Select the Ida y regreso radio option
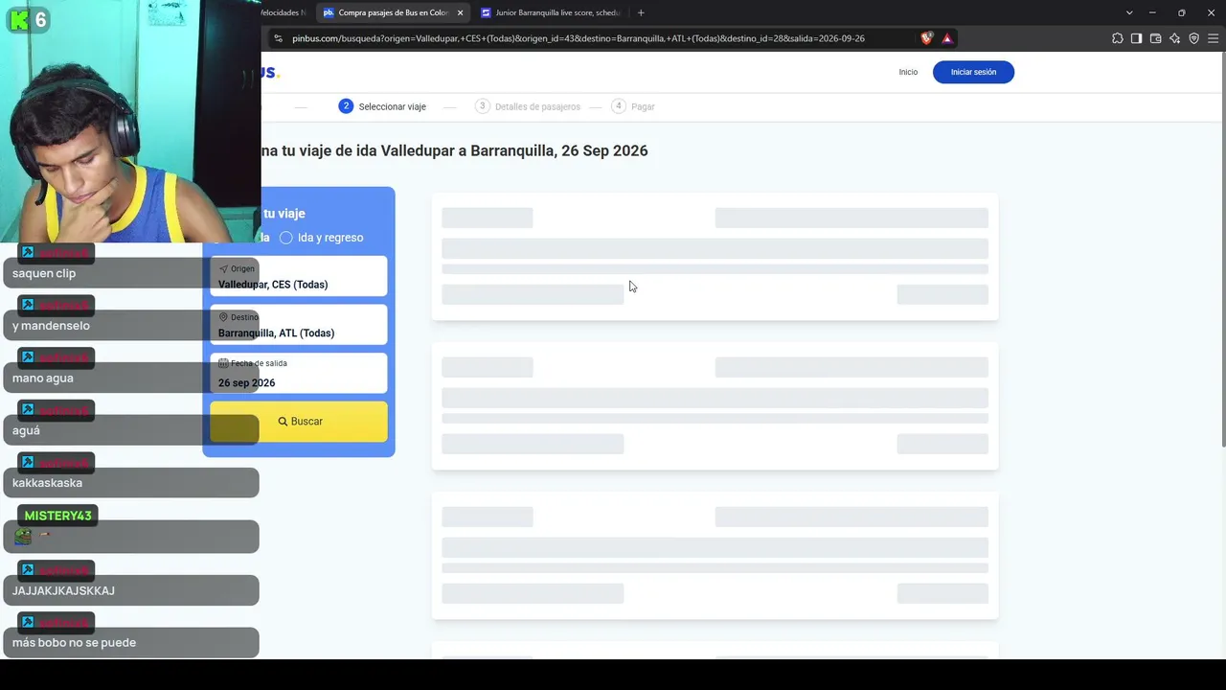This screenshot has width=1226, height=690. click(322, 238)
